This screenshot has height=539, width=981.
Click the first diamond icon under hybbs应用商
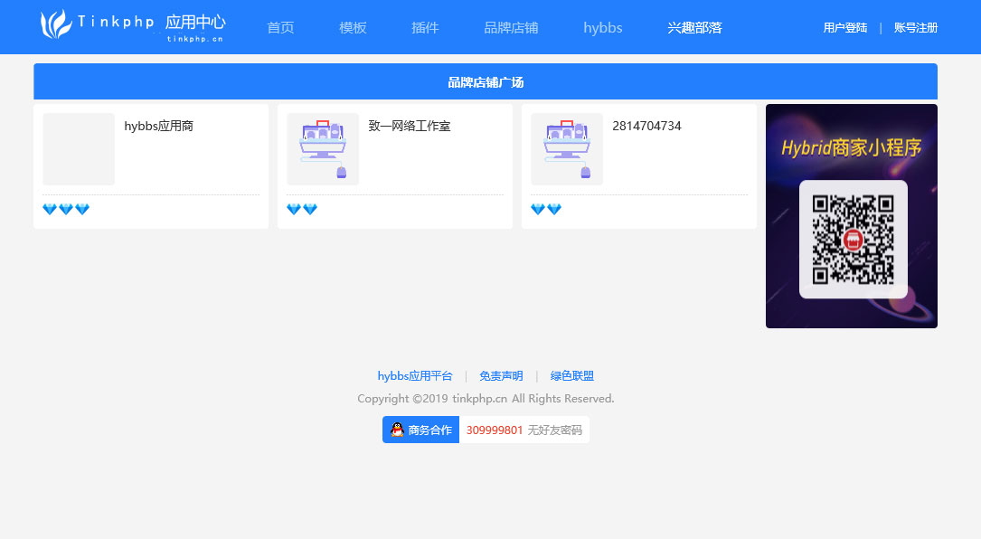pos(49,209)
